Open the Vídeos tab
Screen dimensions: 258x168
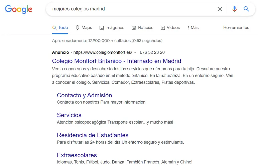coord(170,28)
